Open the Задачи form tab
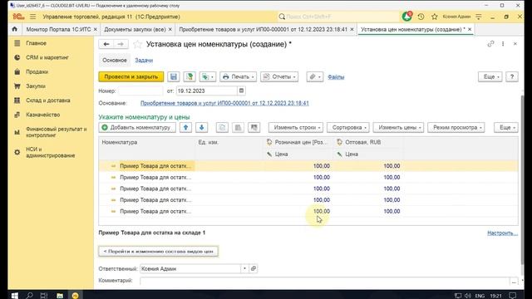Screen dimensions: 532x299 (x=144, y=60)
